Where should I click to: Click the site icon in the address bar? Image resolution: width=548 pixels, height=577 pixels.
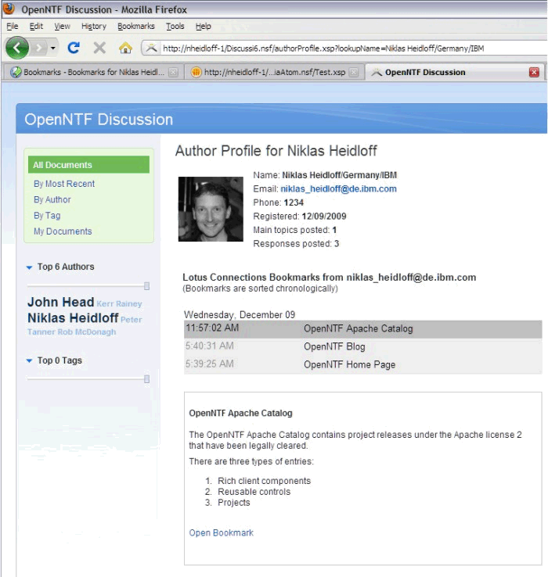tap(151, 48)
